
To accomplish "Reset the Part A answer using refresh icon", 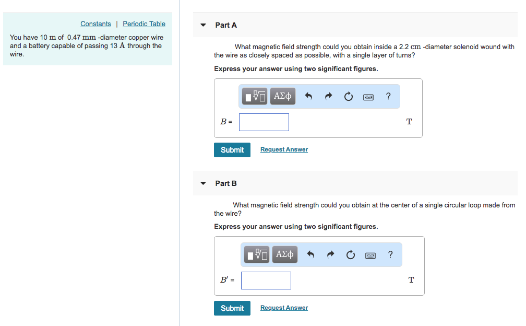I will point(348,96).
